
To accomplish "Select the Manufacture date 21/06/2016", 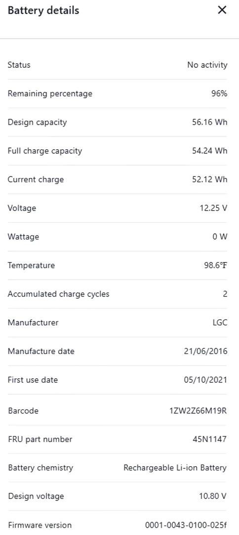I will (205, 352).
